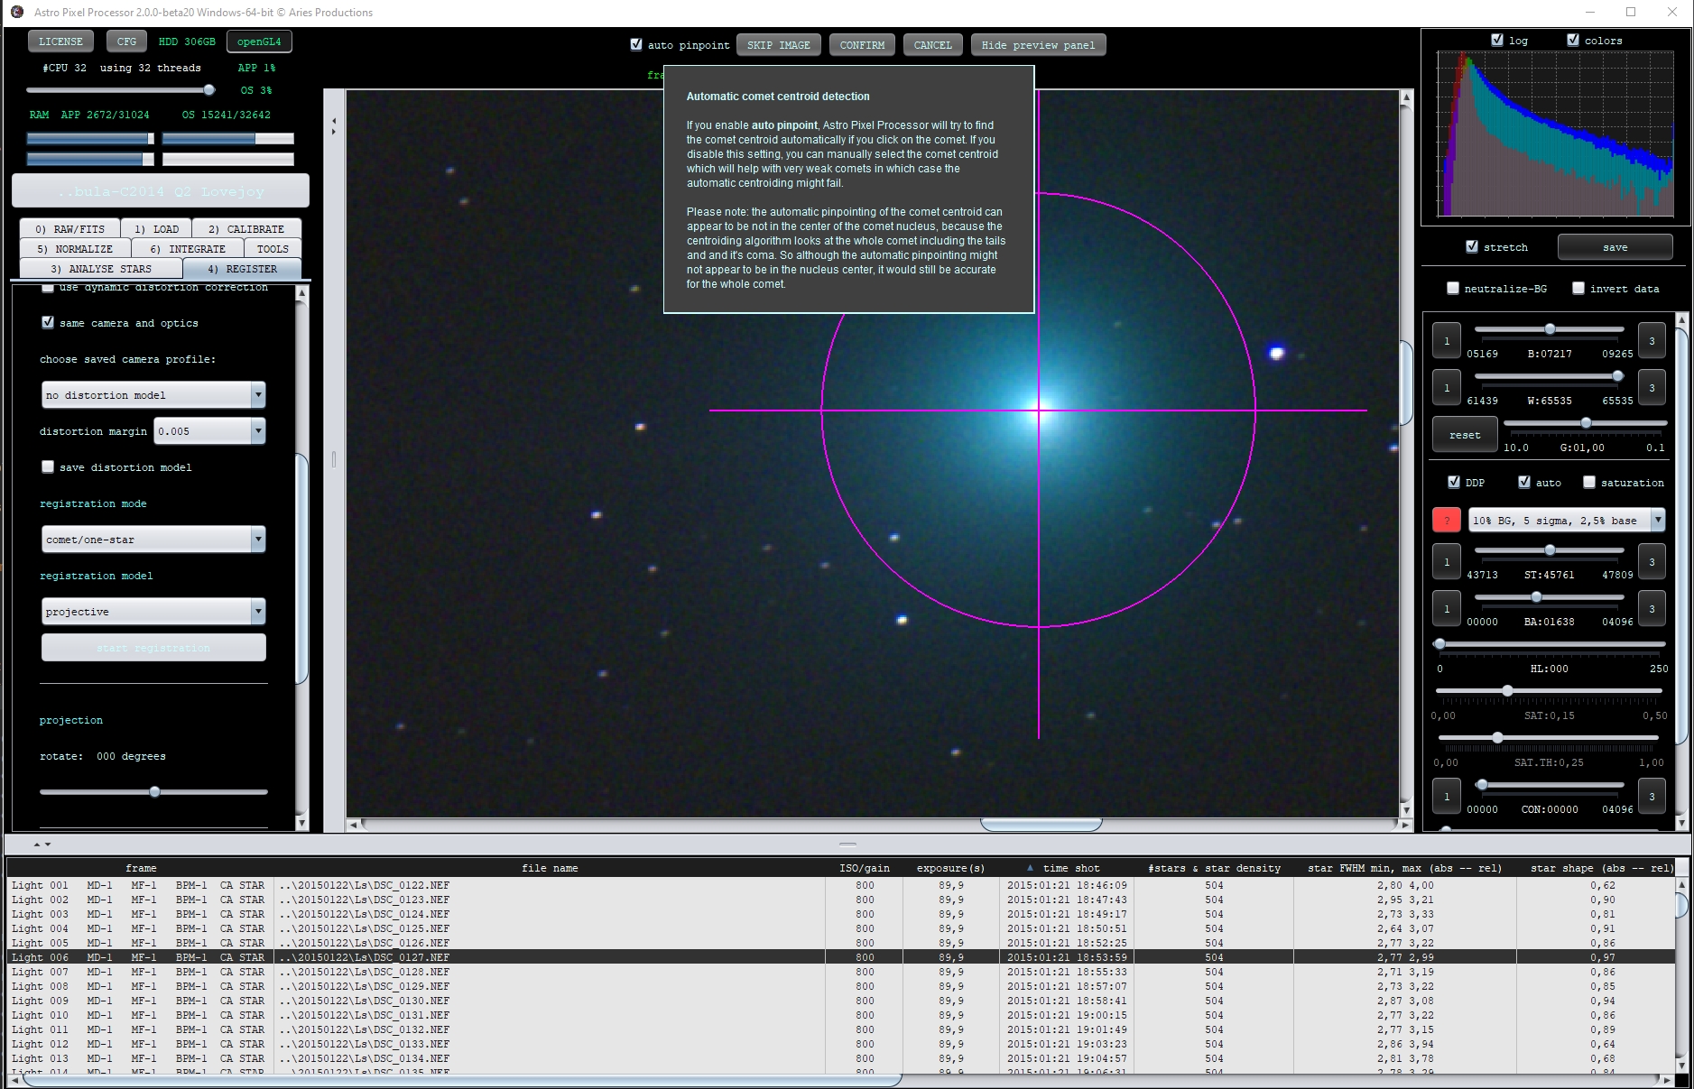This screenshot has height=1089, width=1694.
Task: Expand the projective registration model dropdown
Action: [x=153, y=612]
